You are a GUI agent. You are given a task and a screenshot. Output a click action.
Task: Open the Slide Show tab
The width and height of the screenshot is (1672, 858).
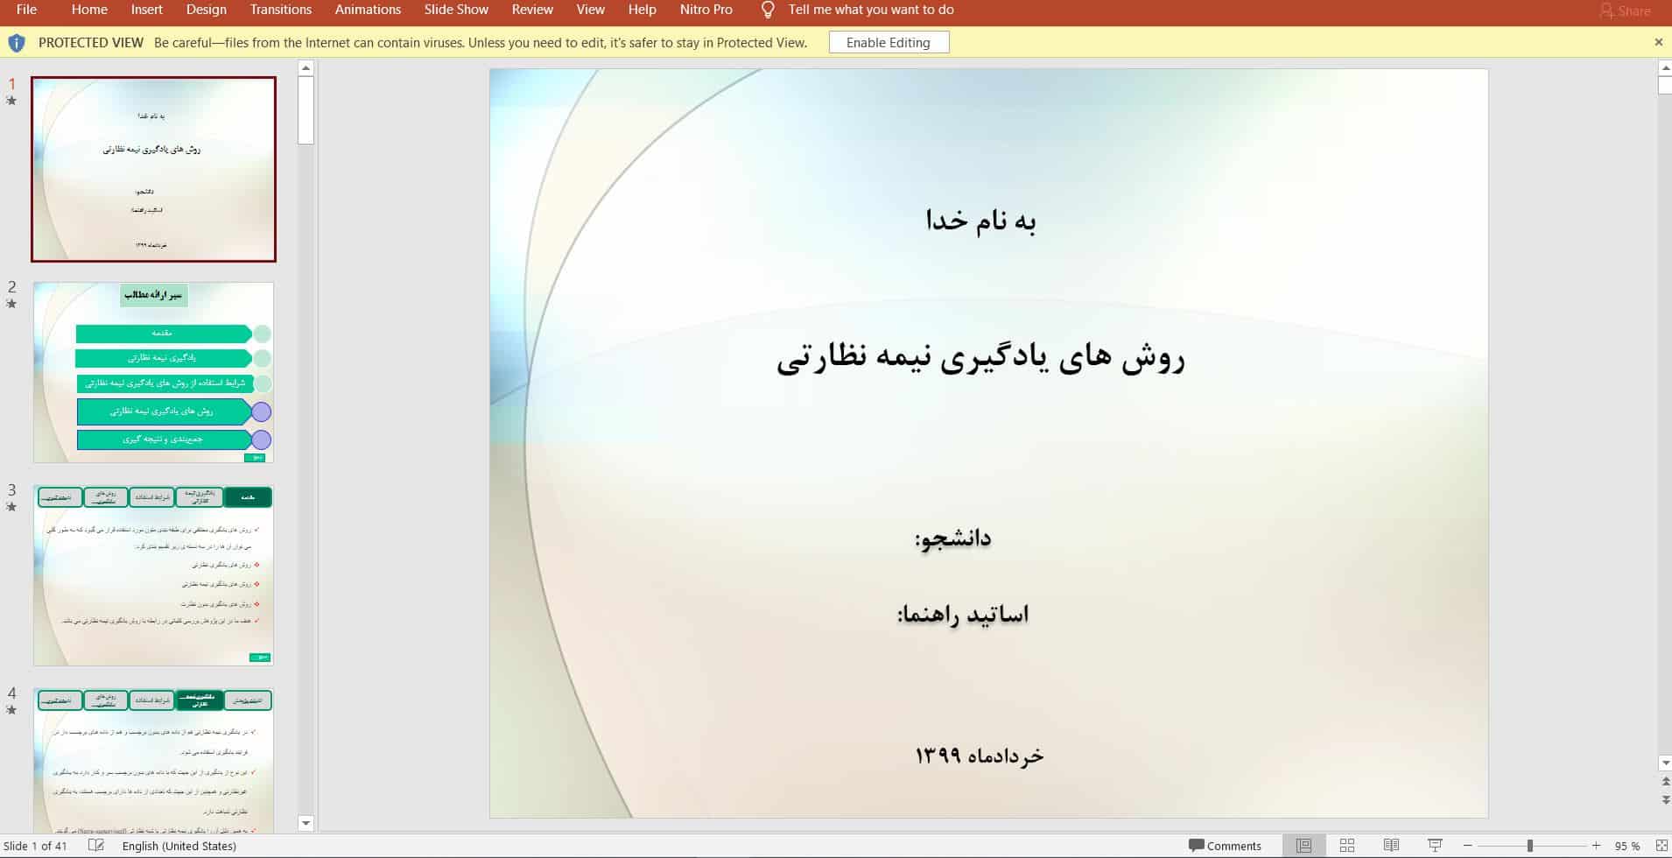coord(456,10)
